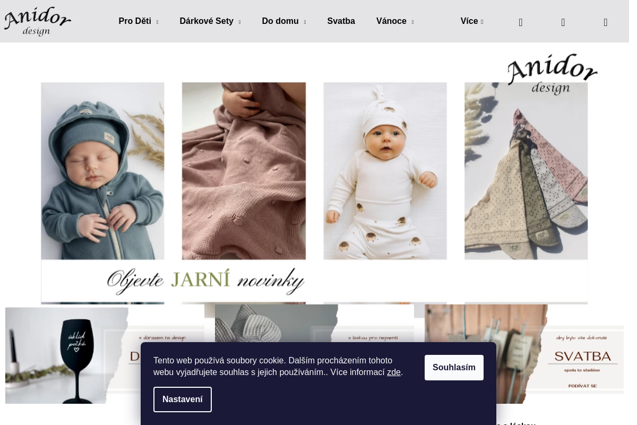Expand the Dárkové Sety dropdown

pyautogui.click(x=210, y=21)
